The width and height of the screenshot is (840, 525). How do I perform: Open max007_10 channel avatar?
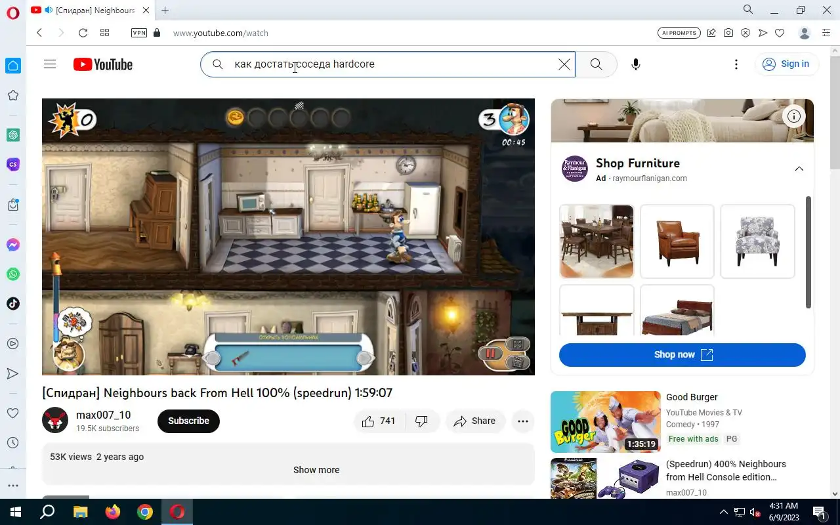coord(55,421)
